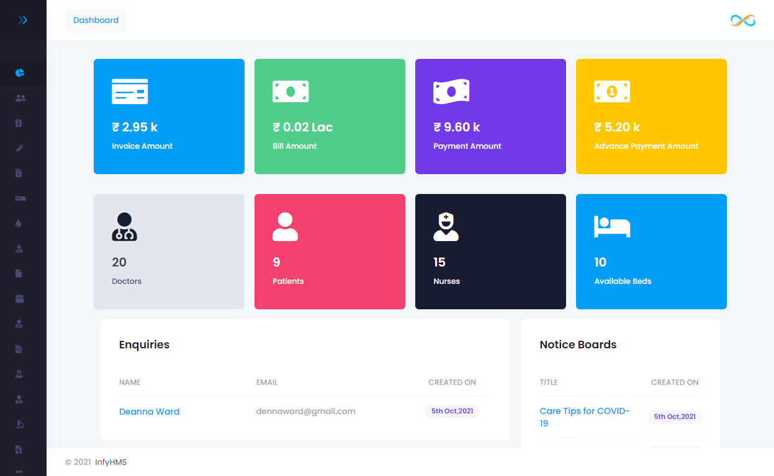The height and width of the screenshot is (476, 774).
Task: Click the bed icon in the sidebar
Action: [x=20, y=198]
